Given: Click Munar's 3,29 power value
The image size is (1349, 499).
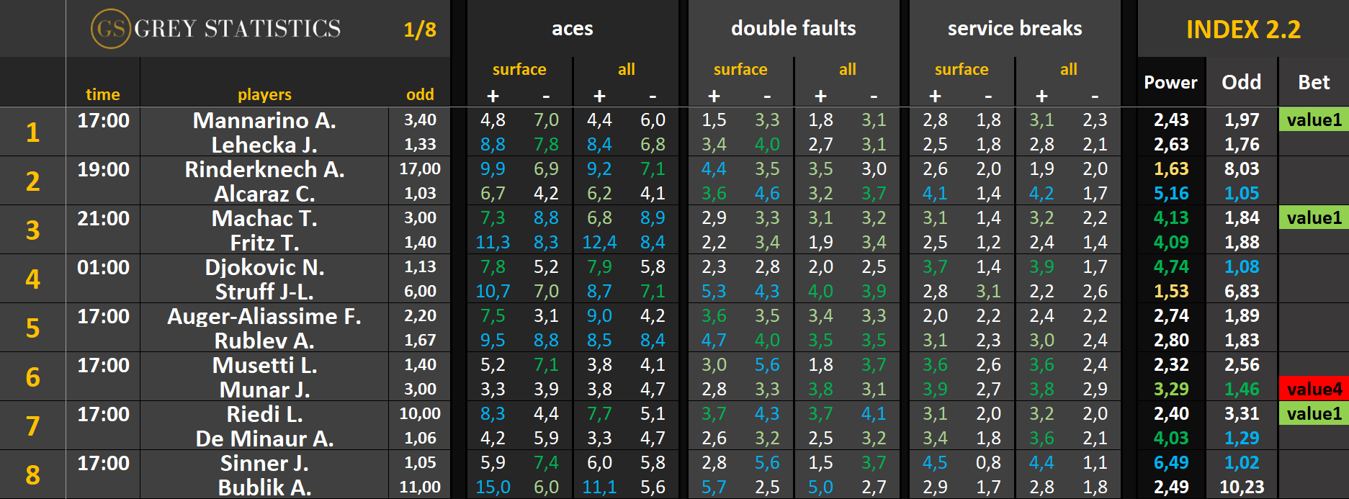Looking at the screenshot, I should coord(1171,389).
